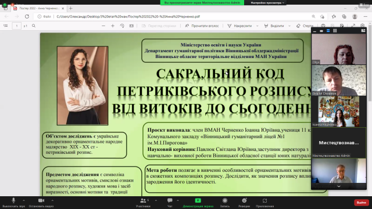Rotate the PDF page

point(122,26)
